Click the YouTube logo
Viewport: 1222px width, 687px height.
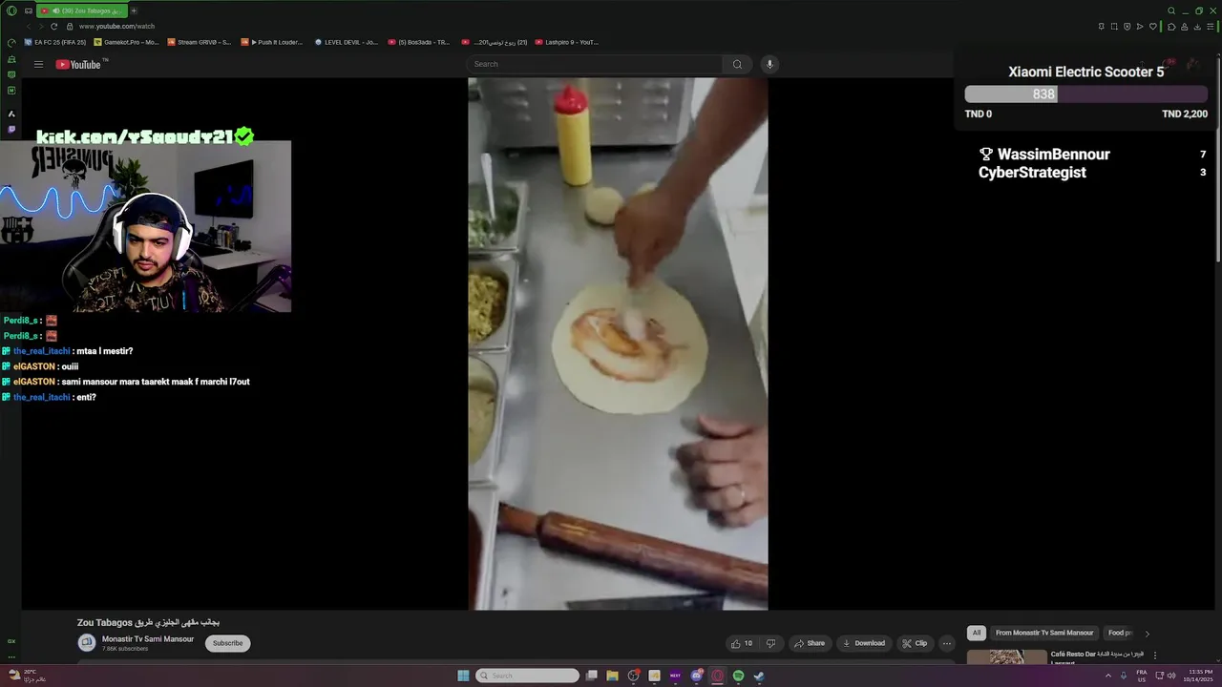[x=79, y=64]
